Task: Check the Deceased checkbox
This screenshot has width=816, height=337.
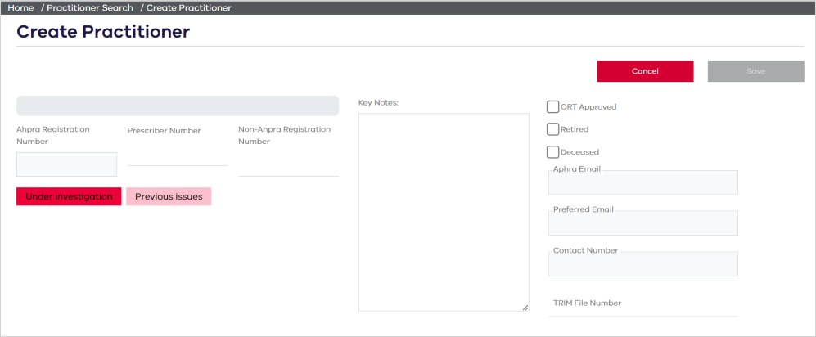Action: (x=552, y=152)
